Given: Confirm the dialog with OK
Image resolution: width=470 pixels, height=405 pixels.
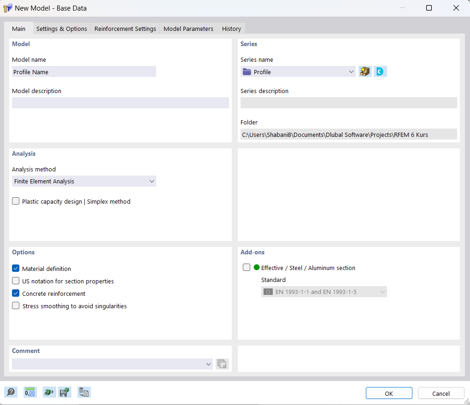Looking at the screenshot, I should [388, 393].
